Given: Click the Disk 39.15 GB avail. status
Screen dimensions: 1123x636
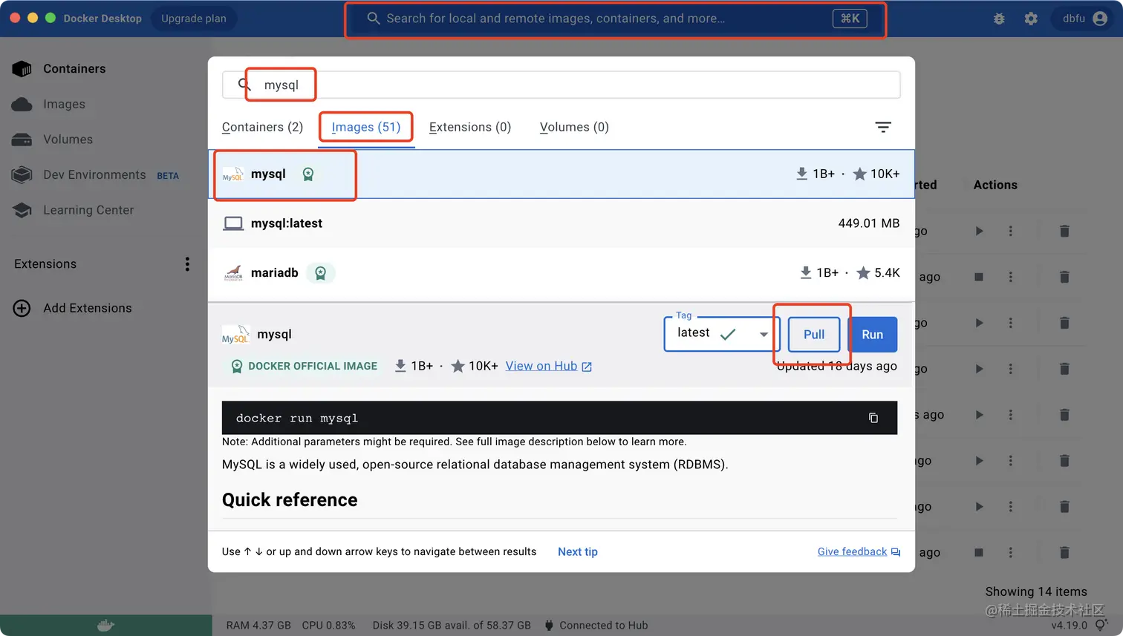Looking at the screenshot, I should (452, 626).
